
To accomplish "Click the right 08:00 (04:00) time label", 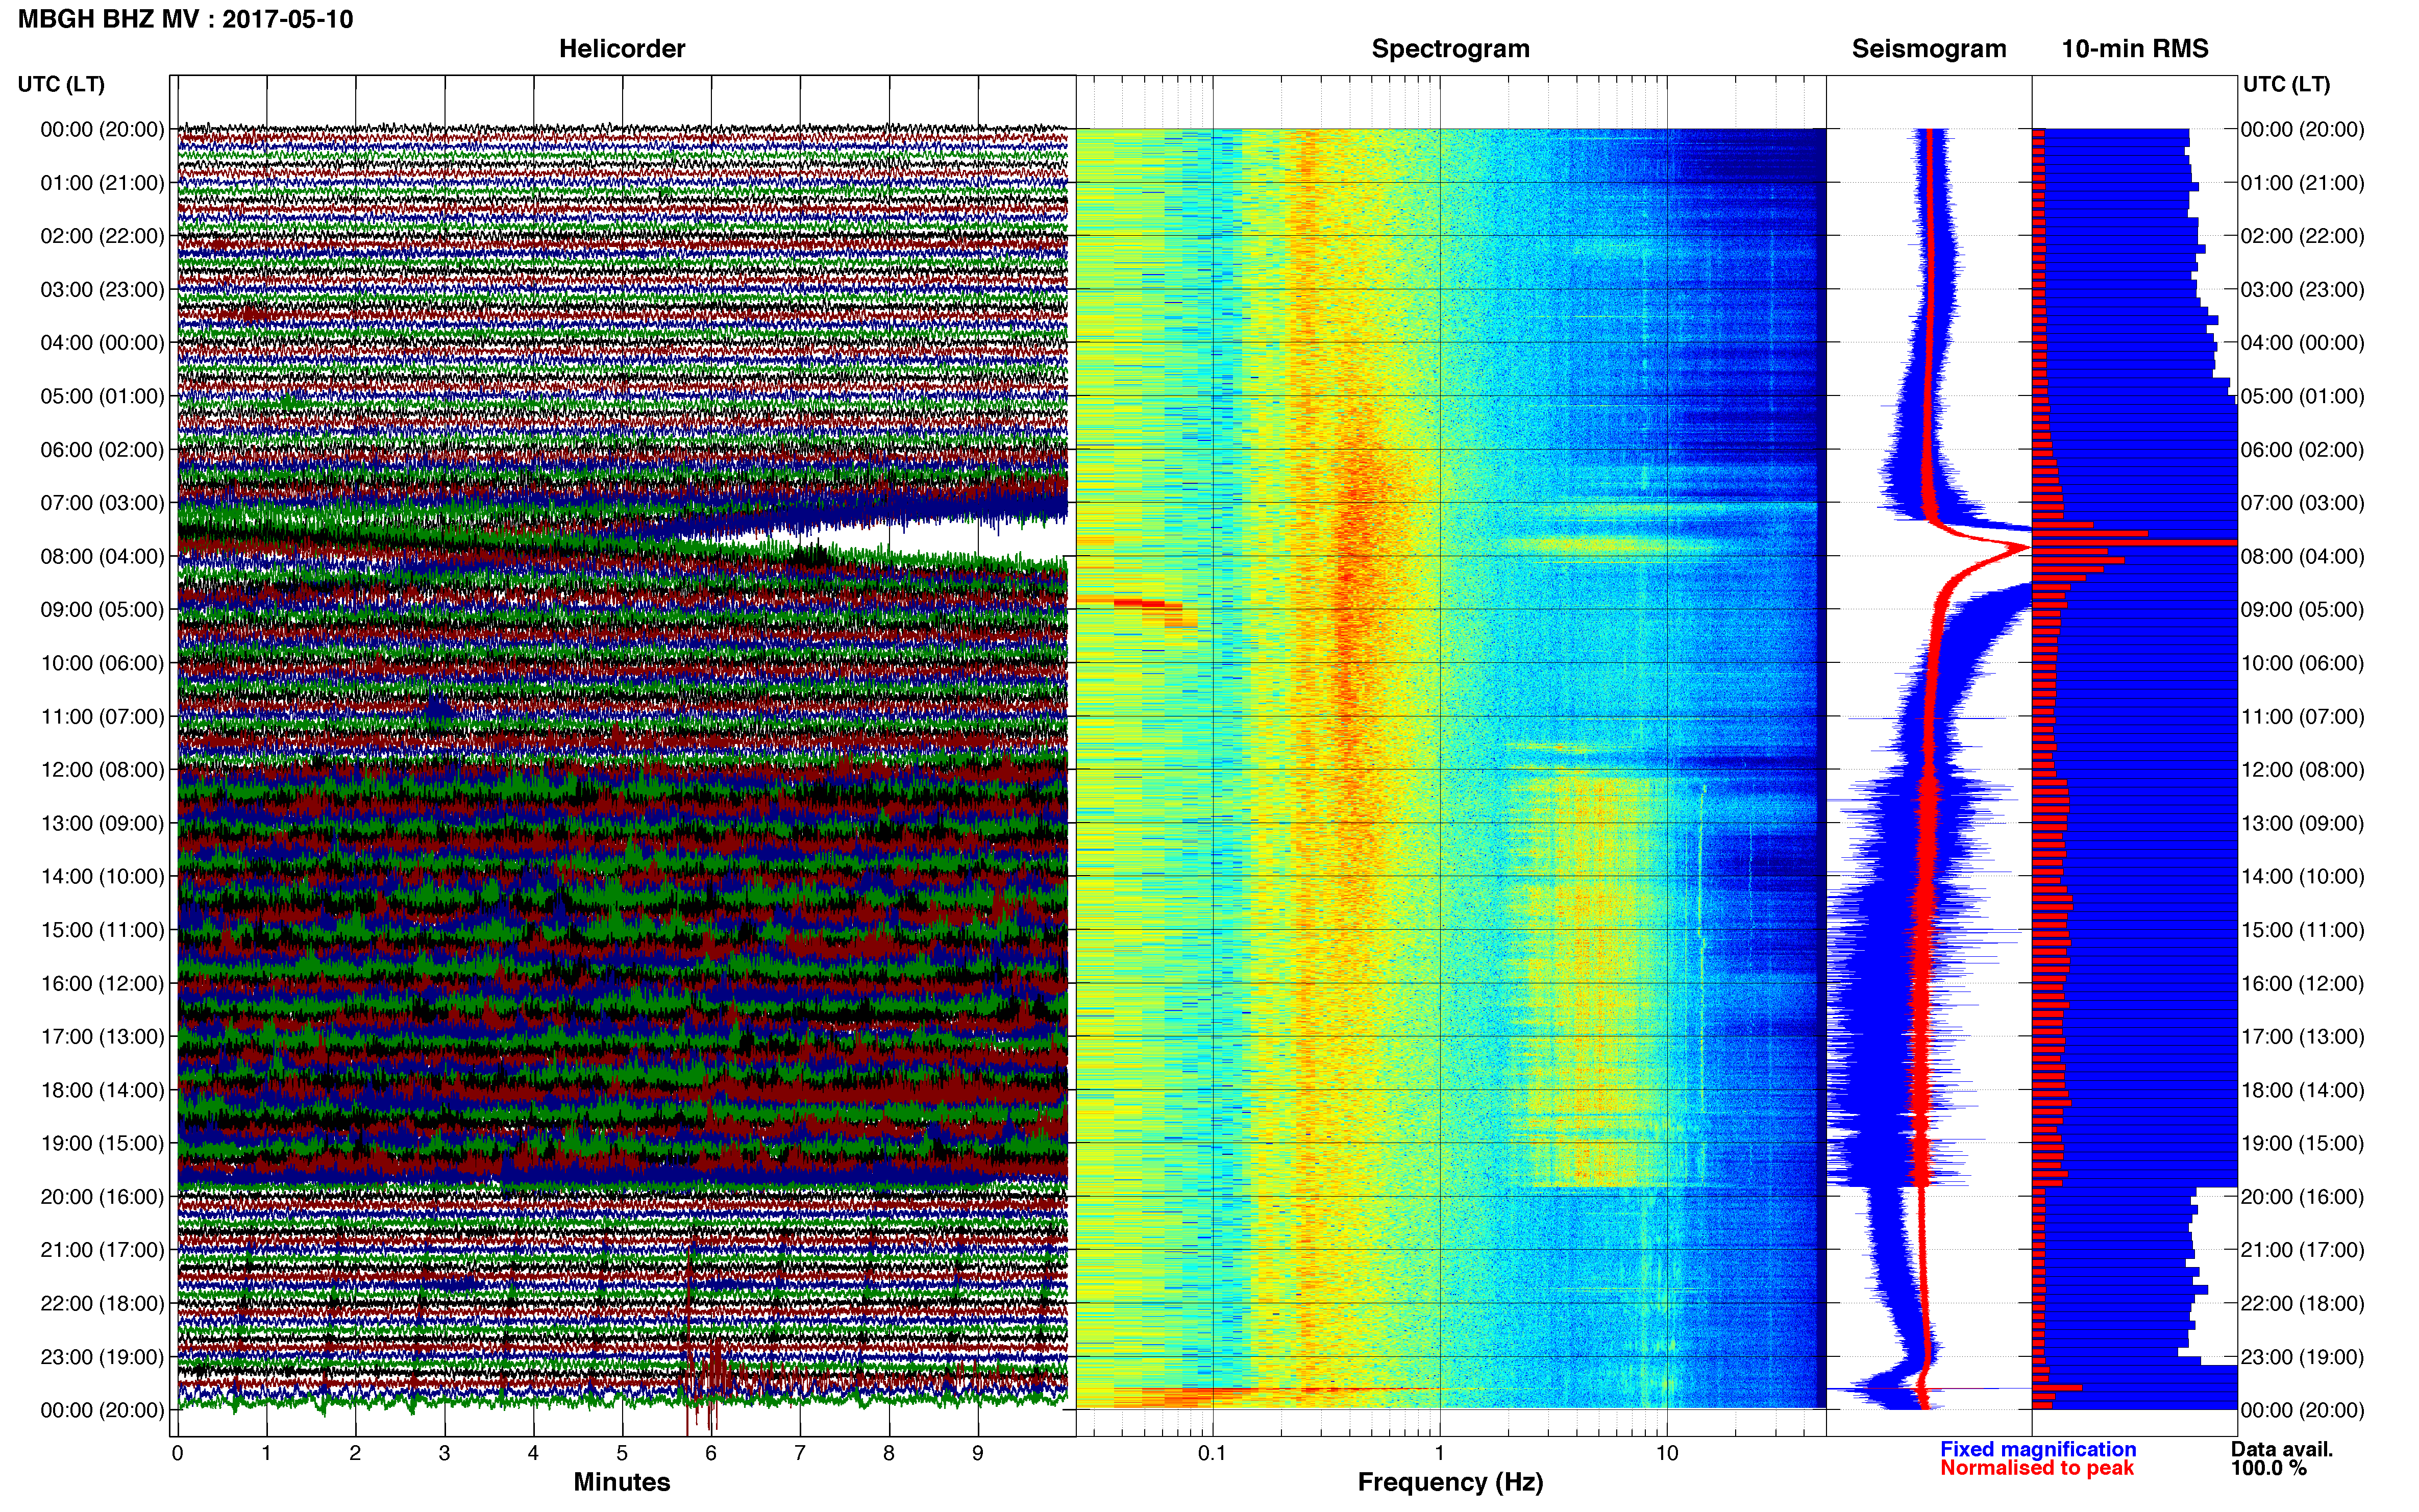I will tap(2302, 556).
